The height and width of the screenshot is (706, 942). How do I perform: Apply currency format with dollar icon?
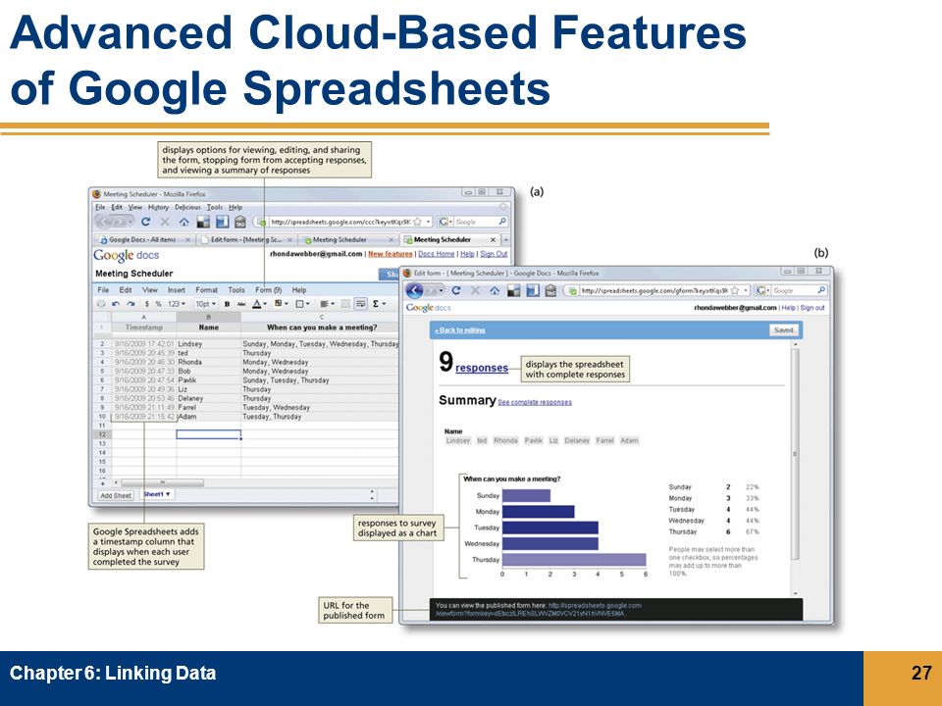point(146,304)
